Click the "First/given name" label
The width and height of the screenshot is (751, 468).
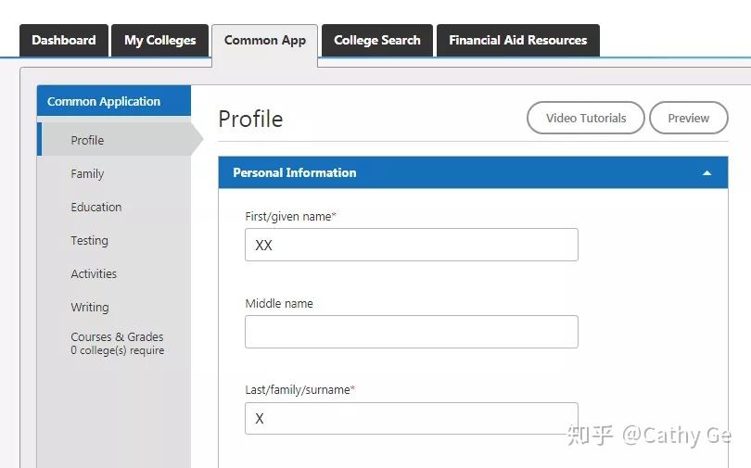pyautogui.click(x=290, y=217)
